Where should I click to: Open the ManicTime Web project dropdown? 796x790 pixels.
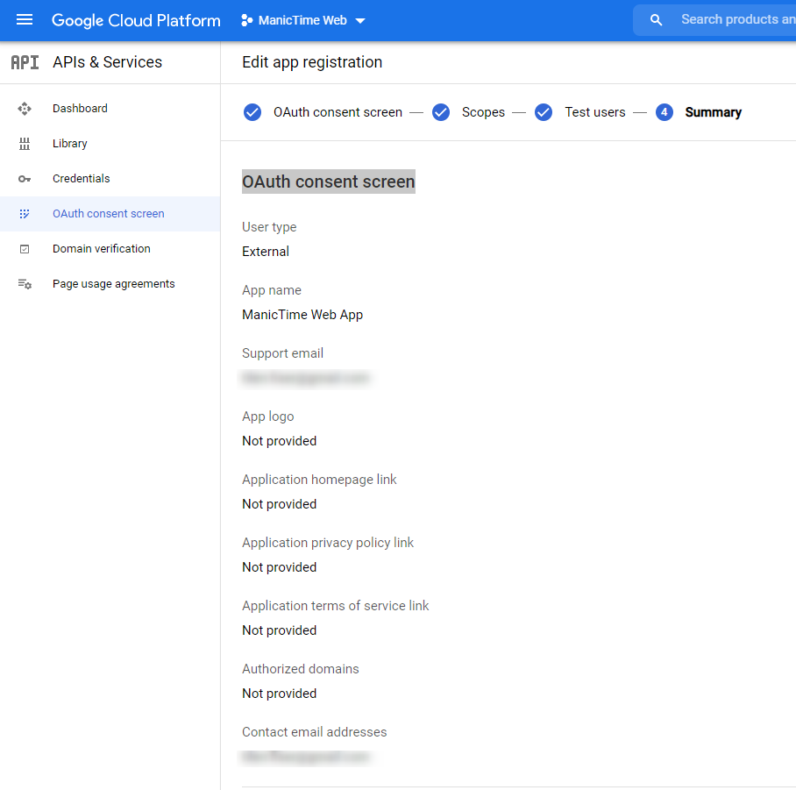coord(303,20)
